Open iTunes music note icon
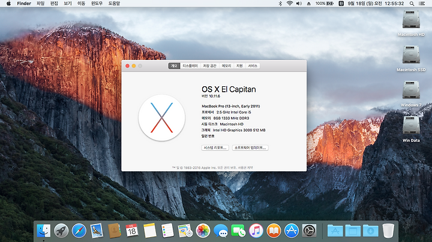 (256, 231)
